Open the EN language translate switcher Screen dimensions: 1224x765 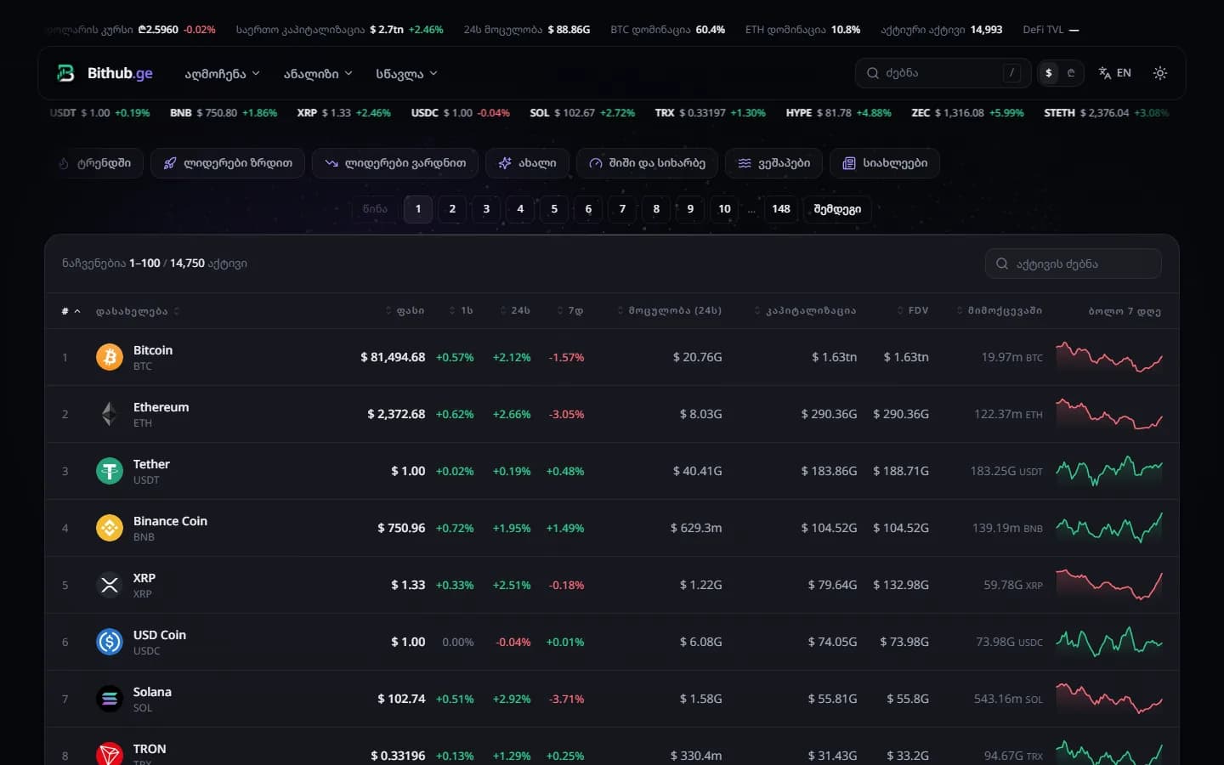point(1114,73)
